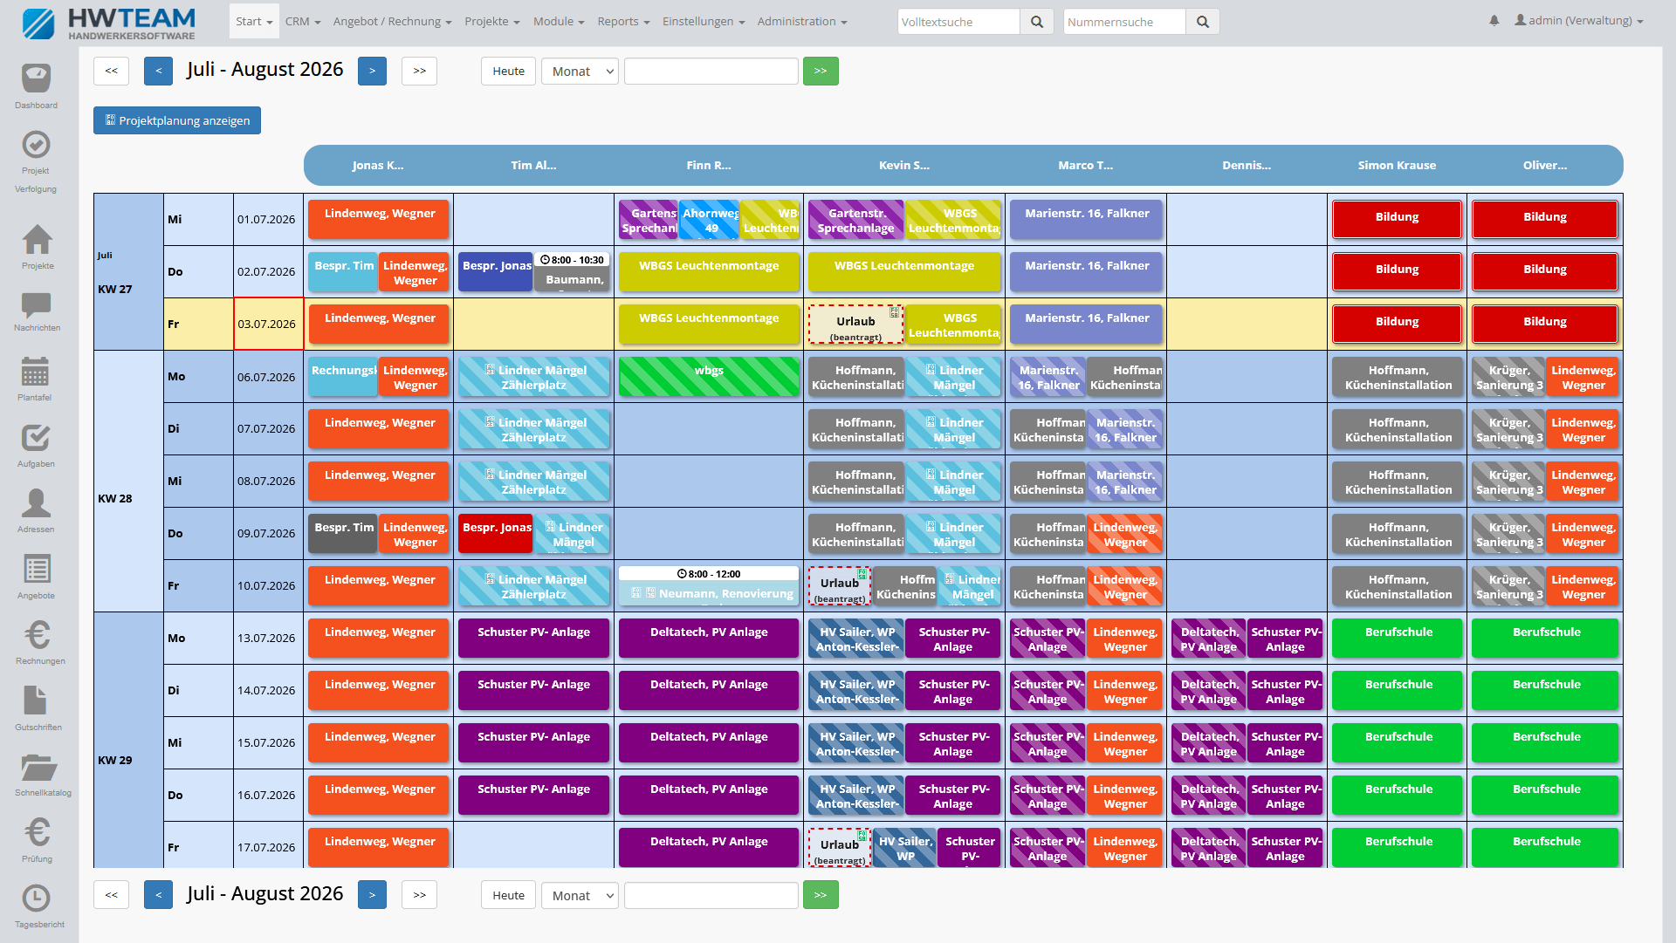Open Nachrichten messages icon

pyautogui.click(x=37, y=304)
